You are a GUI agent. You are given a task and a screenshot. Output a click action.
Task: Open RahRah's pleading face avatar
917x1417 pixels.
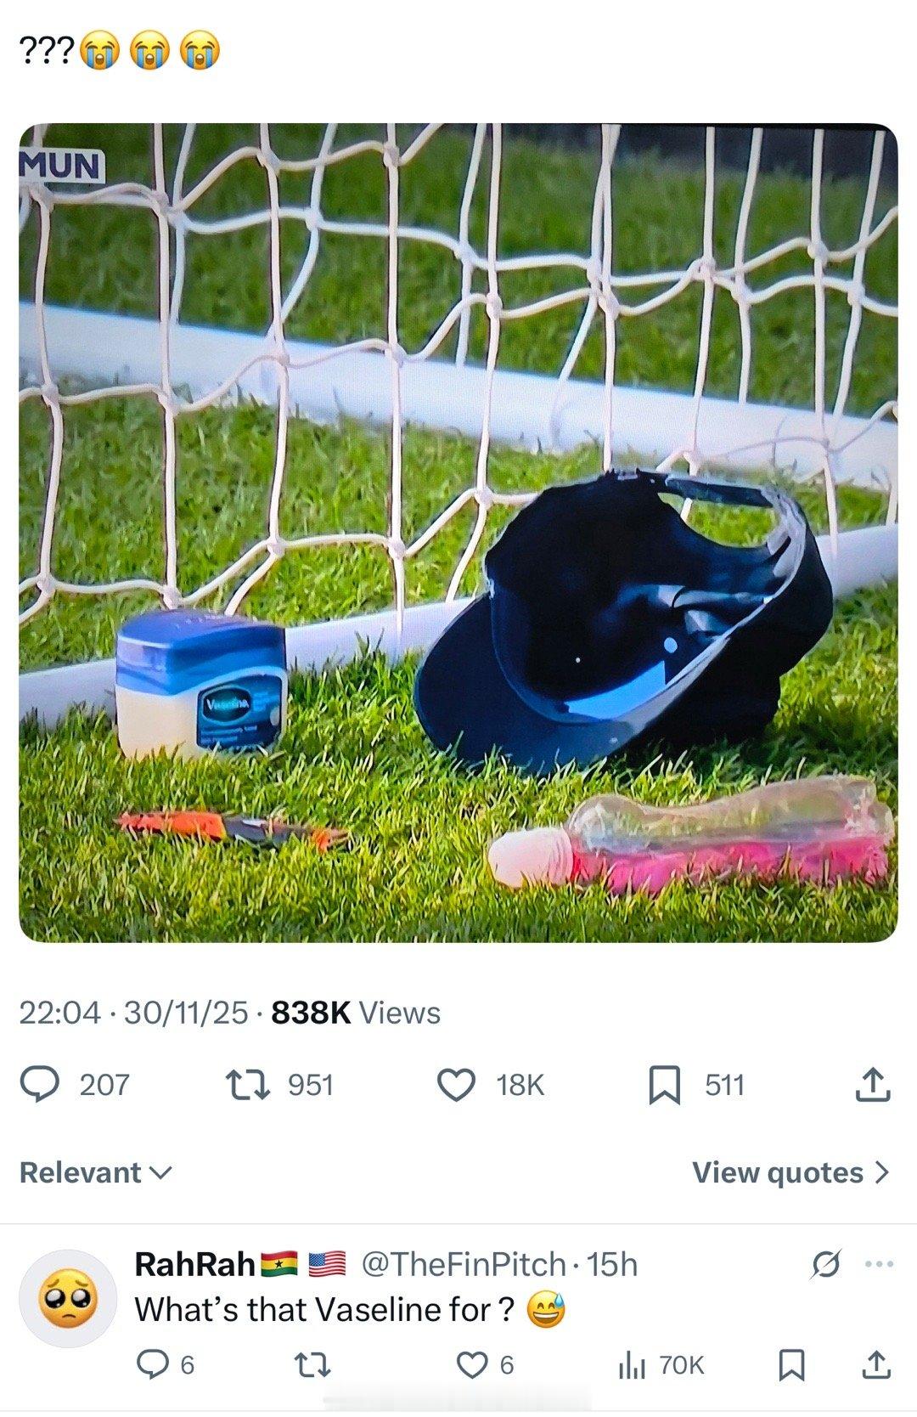(x=68, y=1298)
